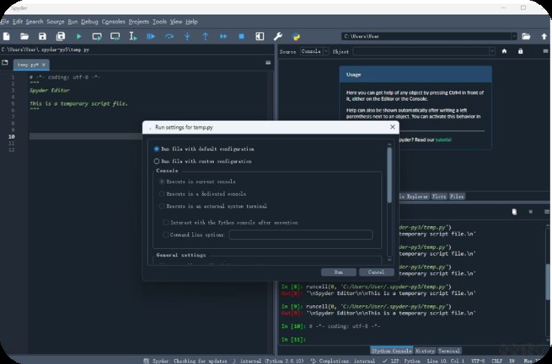This screenshot has height=364, width=552.
Task: Open the Help Object combo box
Action: pyautogui.click(x=424, y=51)
